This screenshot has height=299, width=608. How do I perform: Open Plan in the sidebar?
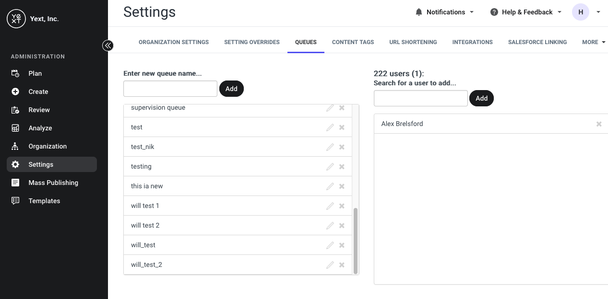(52, 73)
